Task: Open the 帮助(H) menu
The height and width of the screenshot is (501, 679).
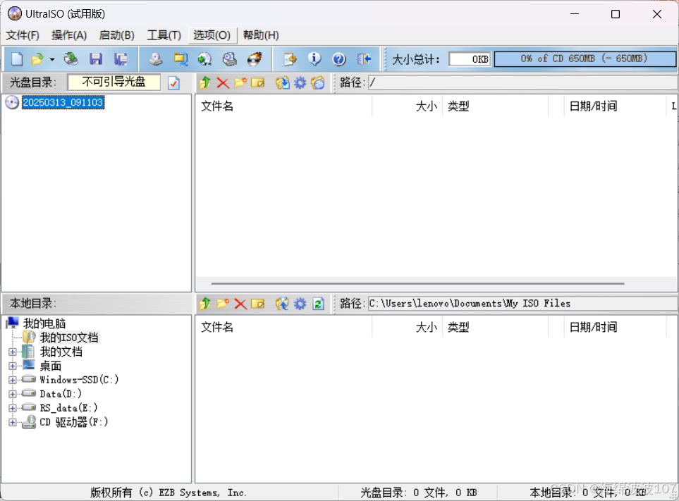Action: (x=261, y=35)
